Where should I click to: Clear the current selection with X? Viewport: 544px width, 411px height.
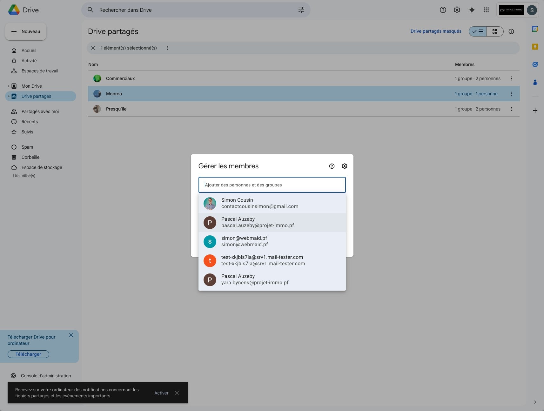(93, 48)
